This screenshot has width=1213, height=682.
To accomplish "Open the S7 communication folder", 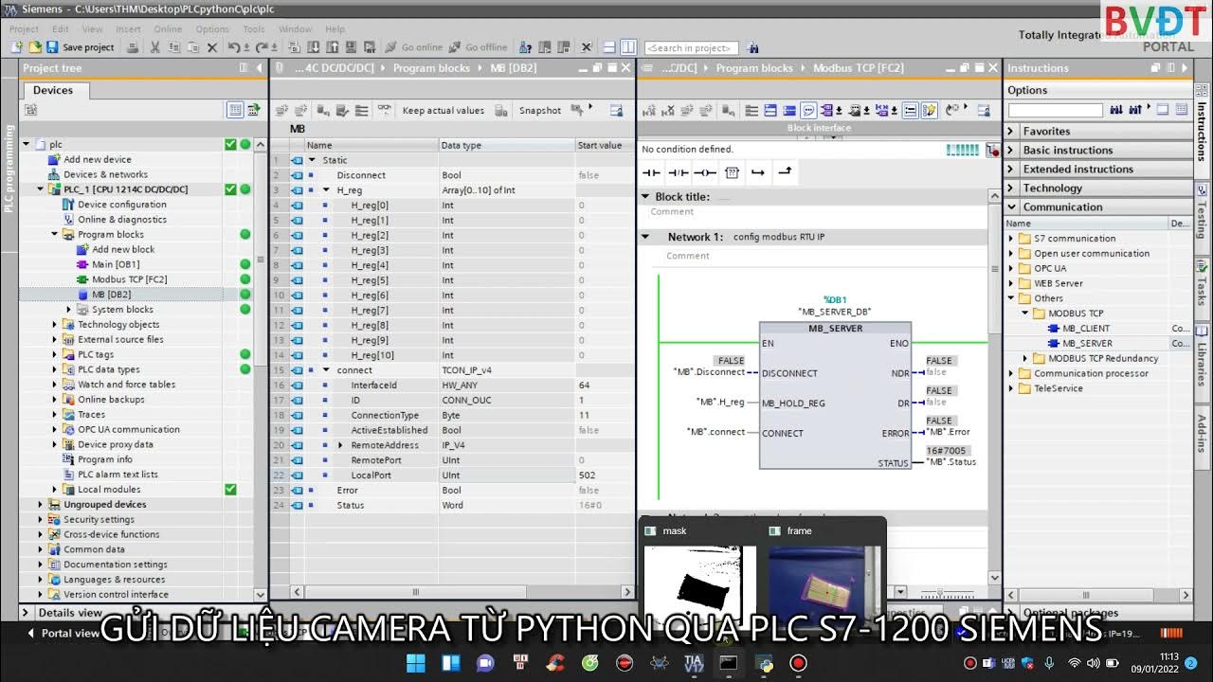I will 1075,239.
